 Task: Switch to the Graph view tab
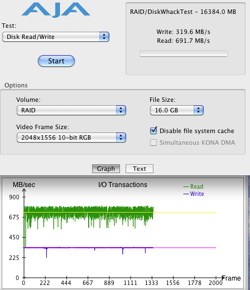click(106, 169)
